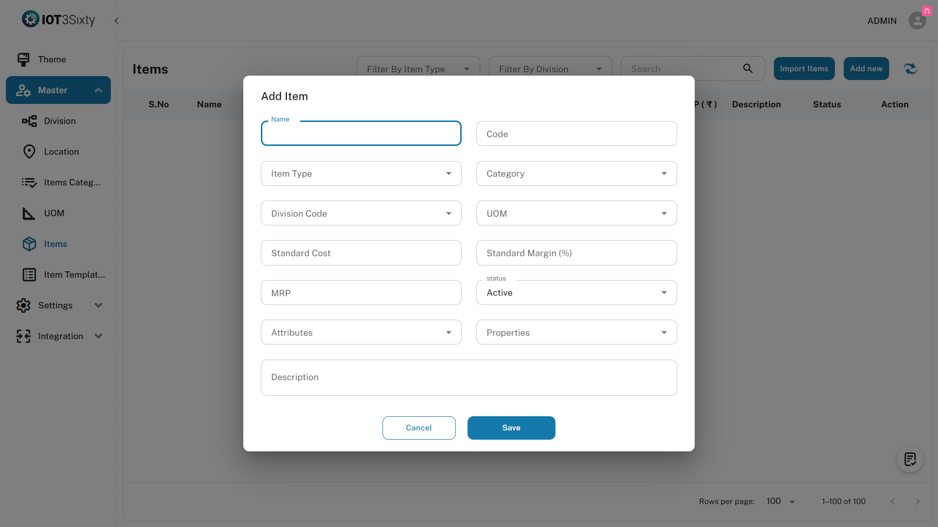The image size is (938, 527).
Task: Click the Cancel button
Action: 419,428
